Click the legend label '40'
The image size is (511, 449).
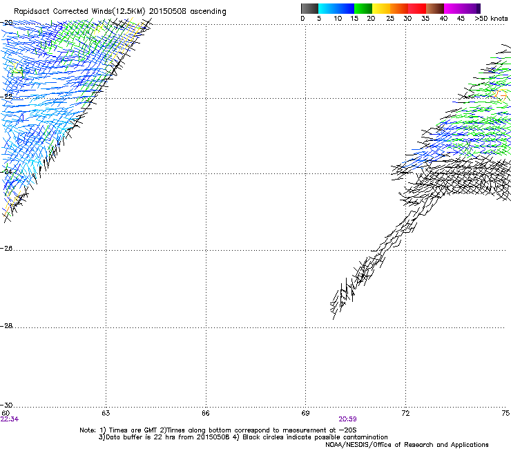pyautogui.click(x=443, y=19)
